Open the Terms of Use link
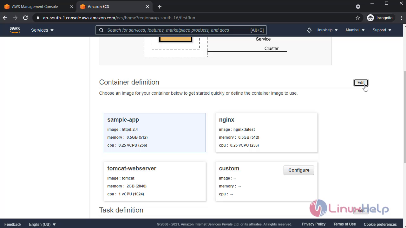 [x=344, y=224]
